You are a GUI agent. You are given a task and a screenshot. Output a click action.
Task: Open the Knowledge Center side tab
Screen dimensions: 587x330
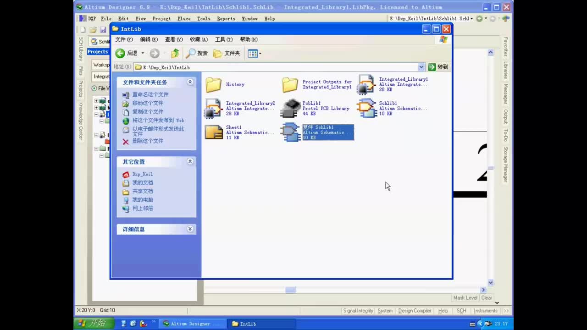point(81,121)
